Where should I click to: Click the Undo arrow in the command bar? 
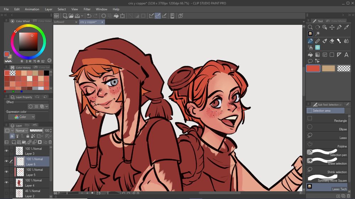pos(89,16)
